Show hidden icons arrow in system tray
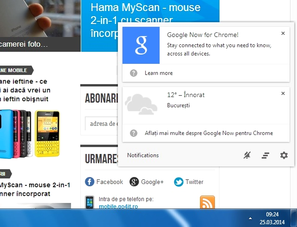 [250, 218]
